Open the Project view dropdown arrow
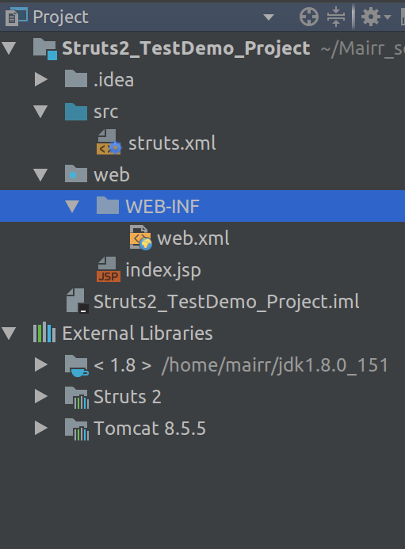This screenshot has height=549, width=405. click(x=269, y=17)
